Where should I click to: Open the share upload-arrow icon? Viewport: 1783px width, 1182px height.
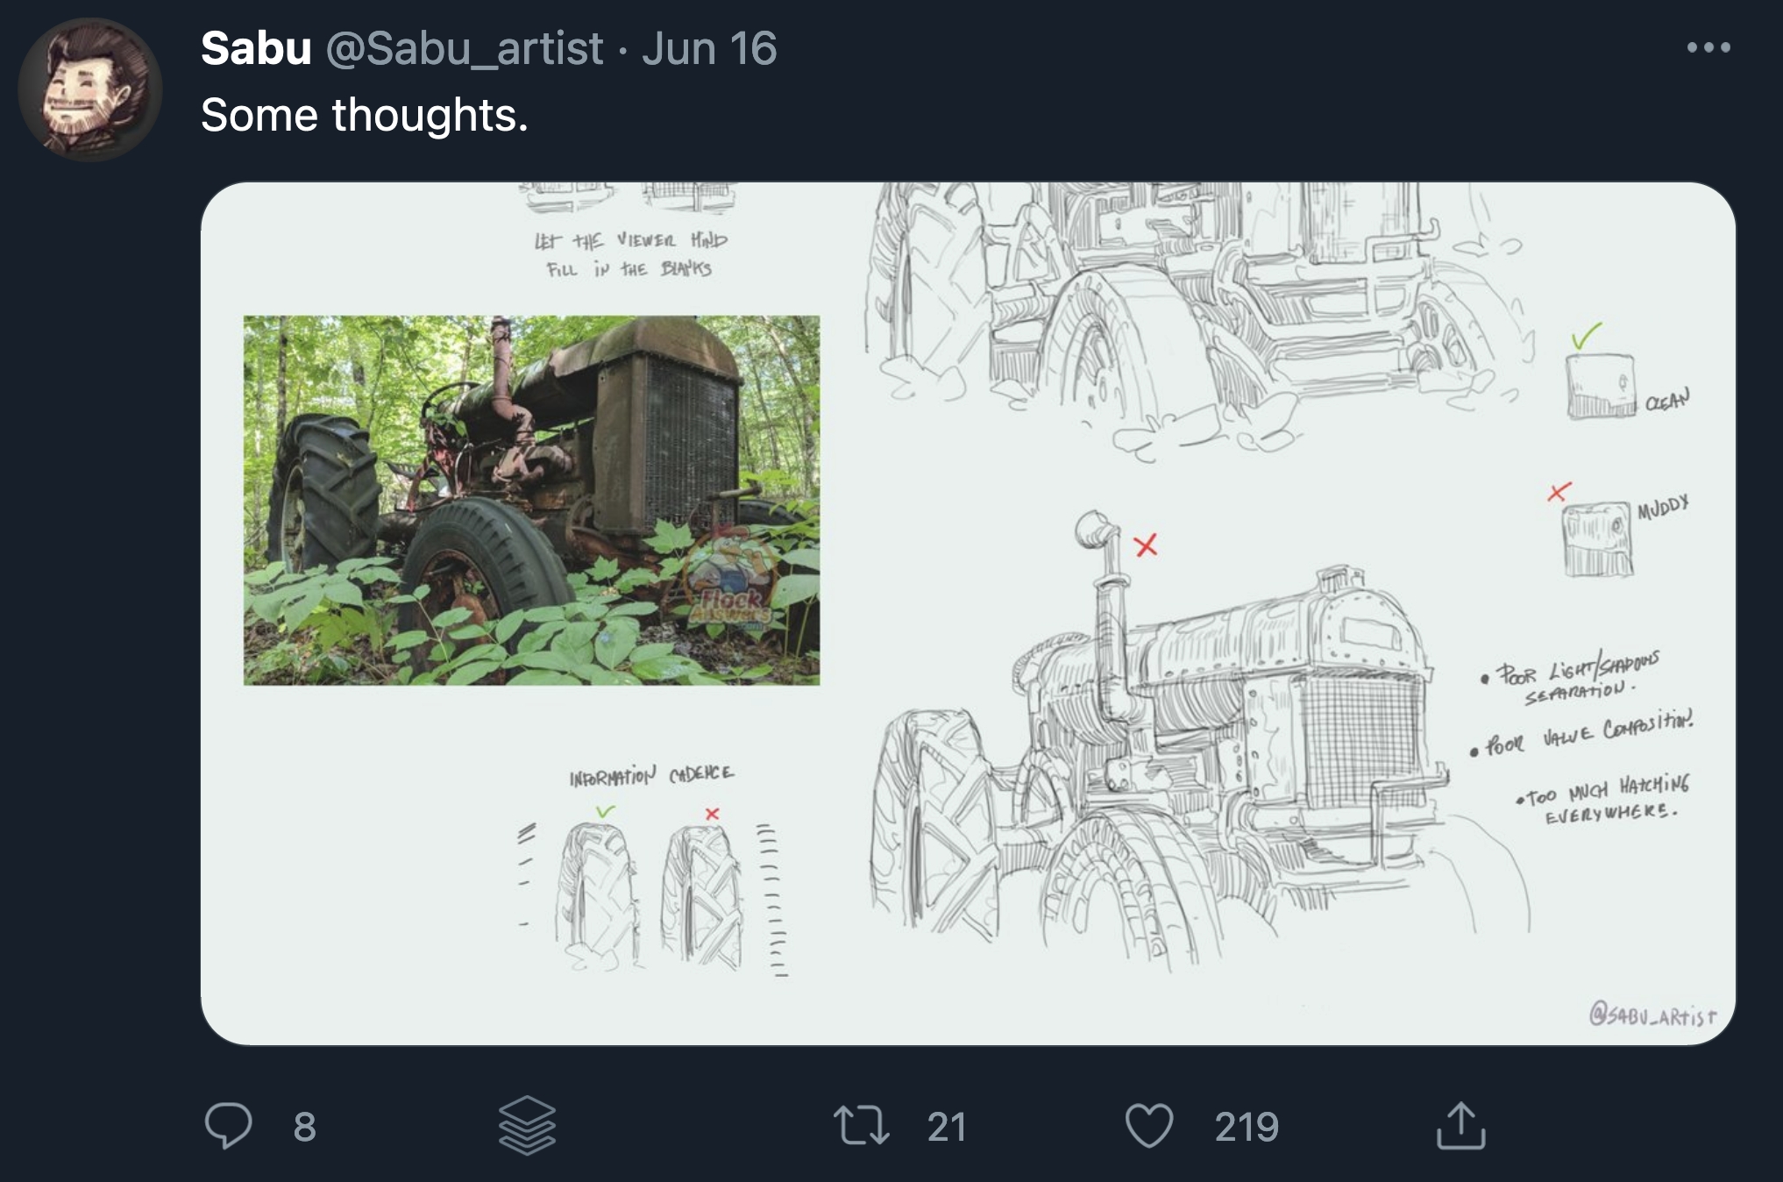(x=1460, y=1125)
